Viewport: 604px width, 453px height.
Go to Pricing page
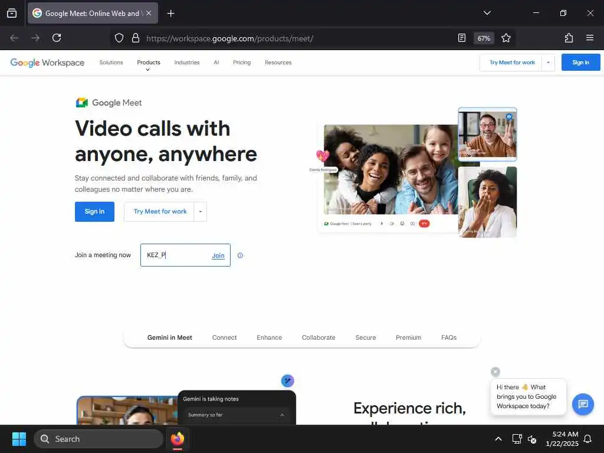241,63
